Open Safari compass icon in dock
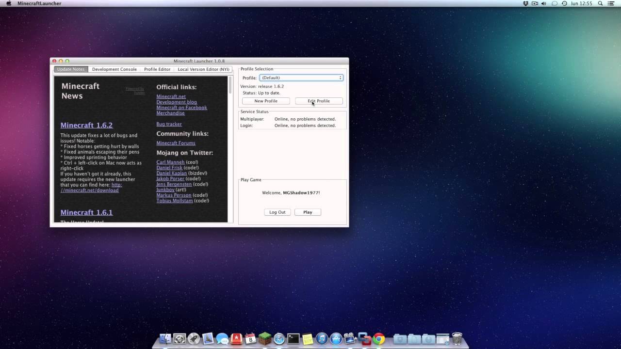This screenshot has height=349, width=621. [279, 338]
